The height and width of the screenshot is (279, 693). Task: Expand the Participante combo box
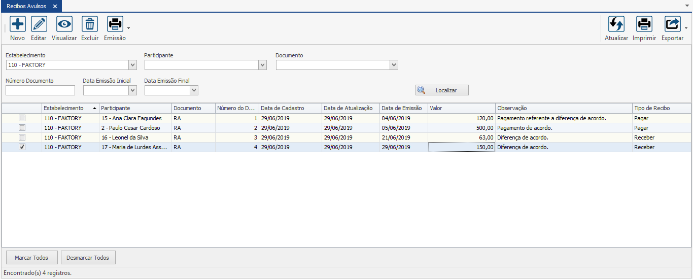(x=262, y=65)
